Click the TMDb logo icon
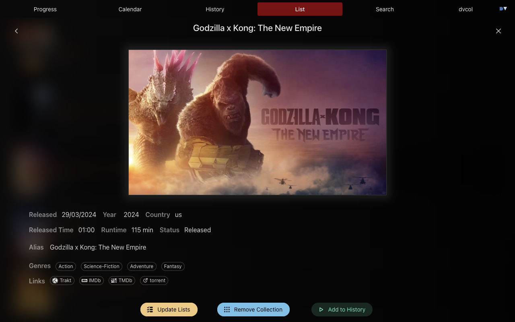The width and height of the screenshot is (515, 322). pyautogui.click(x=114, y=281)
